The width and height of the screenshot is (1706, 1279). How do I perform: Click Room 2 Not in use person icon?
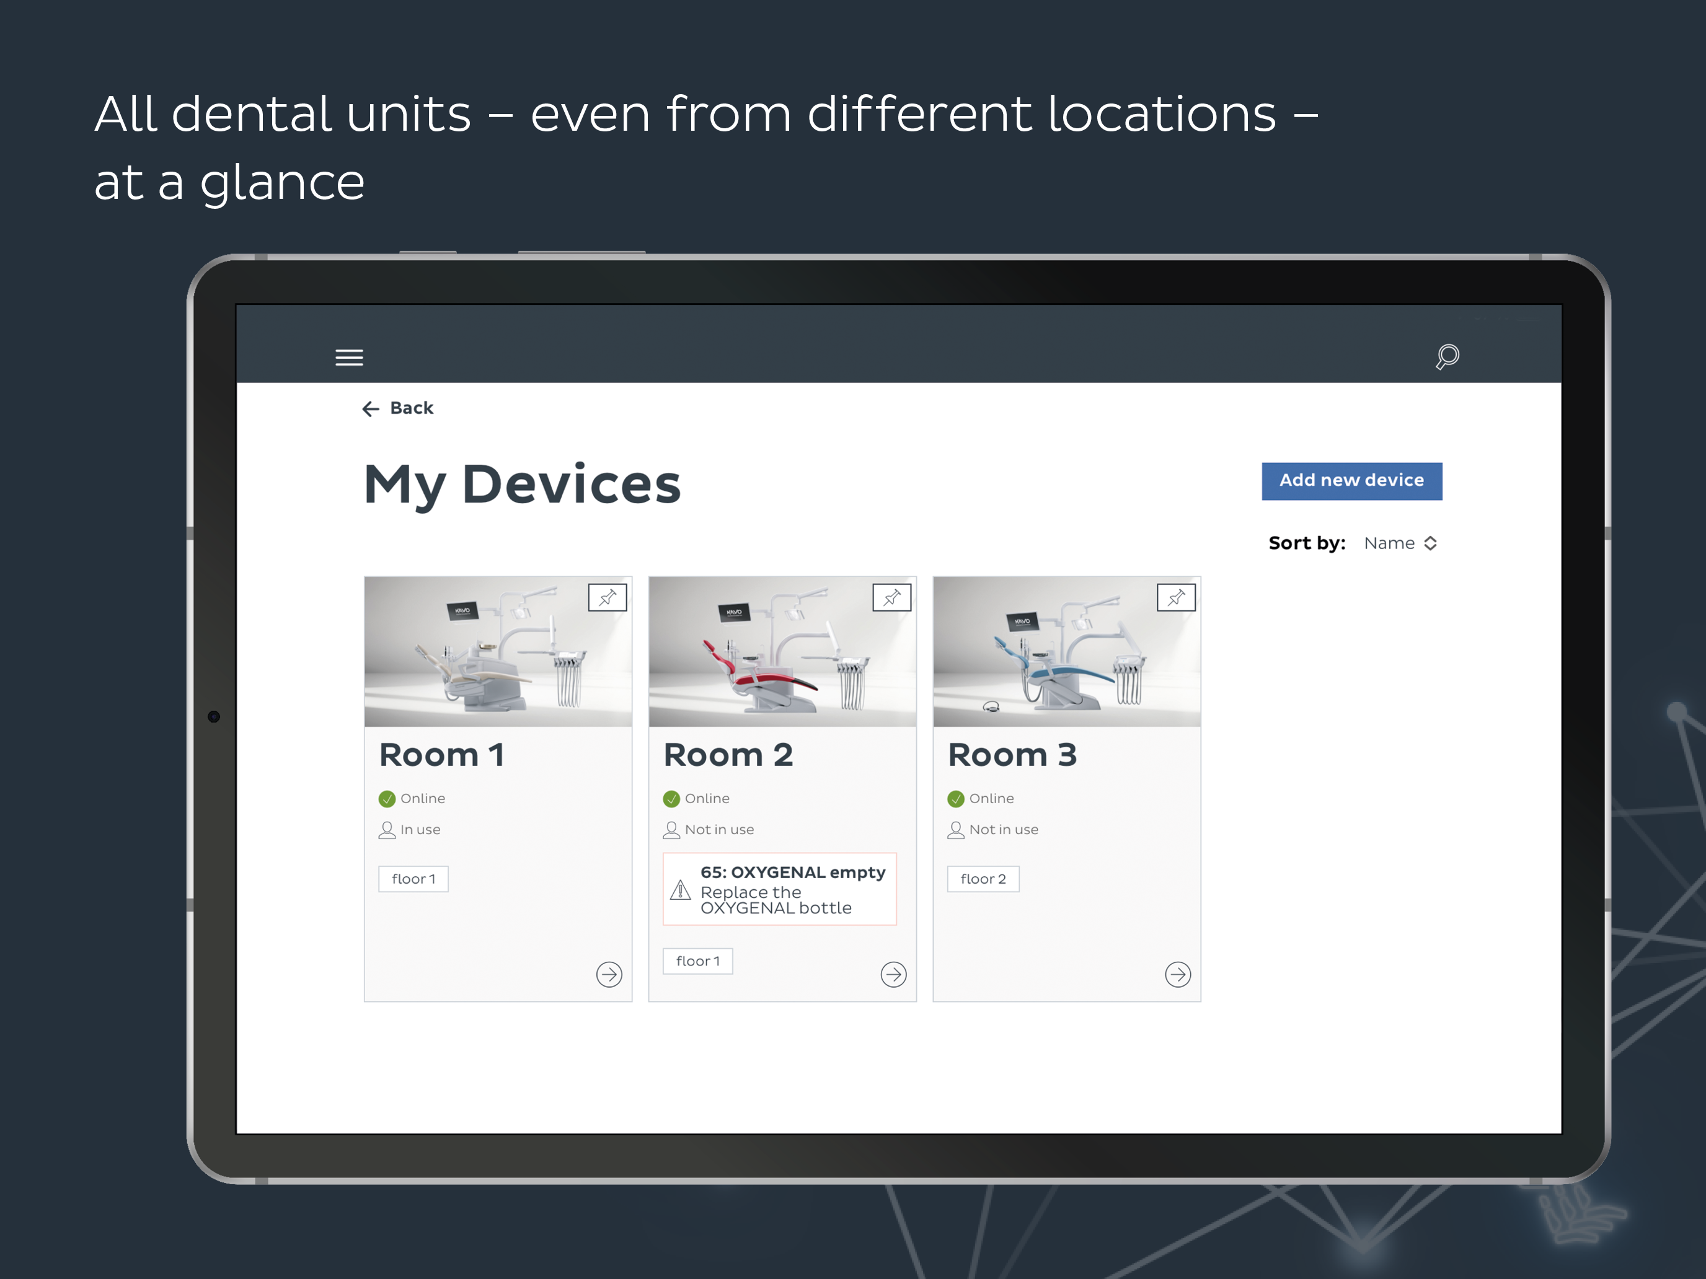click(x=672, y=830)
